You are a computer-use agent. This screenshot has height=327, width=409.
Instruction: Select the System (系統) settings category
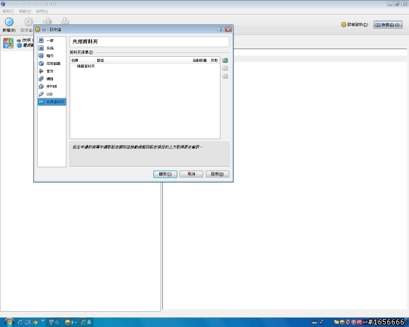click(x=52, y=48)
